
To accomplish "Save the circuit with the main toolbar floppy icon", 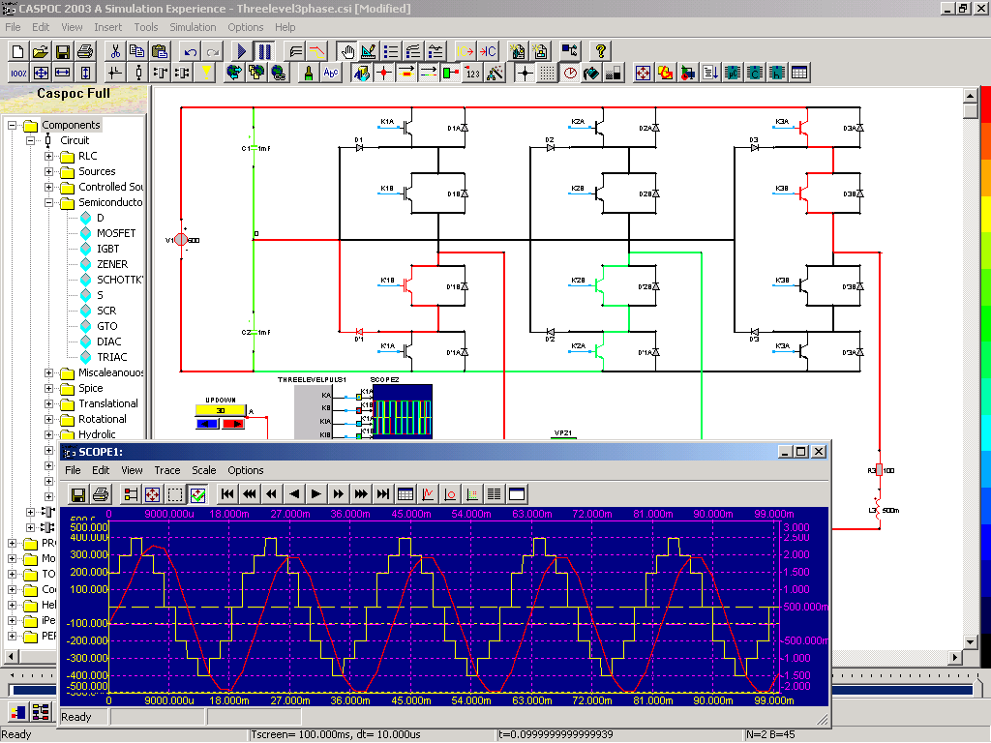I will (63, 51).
